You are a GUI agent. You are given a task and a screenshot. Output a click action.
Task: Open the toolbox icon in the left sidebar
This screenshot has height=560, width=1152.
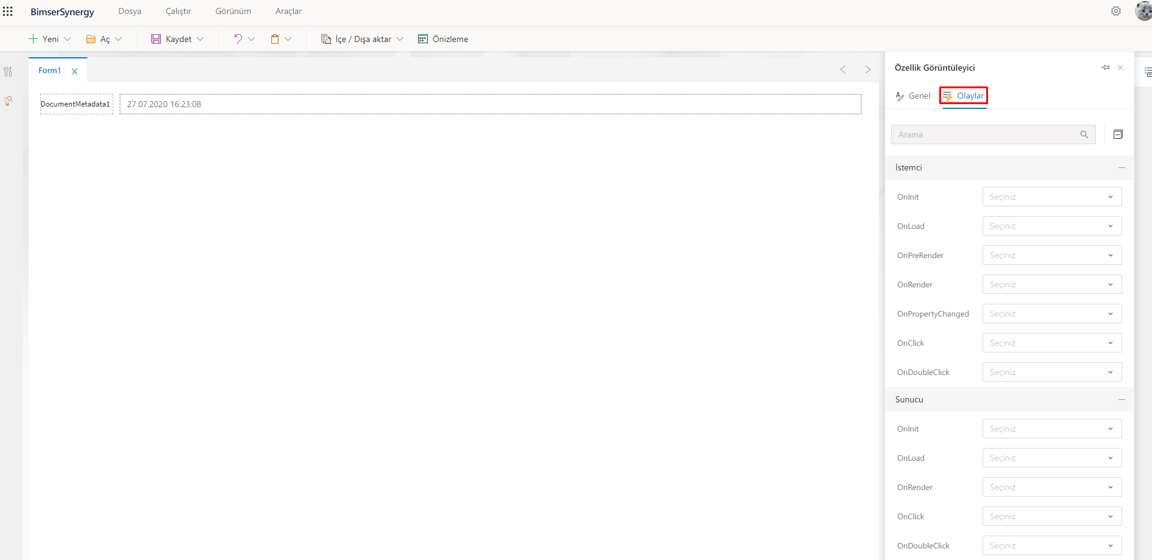click(8, 72)
